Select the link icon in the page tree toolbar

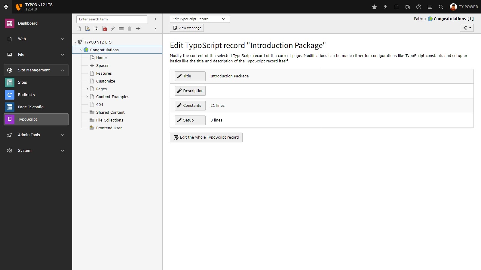coord(113,28)
